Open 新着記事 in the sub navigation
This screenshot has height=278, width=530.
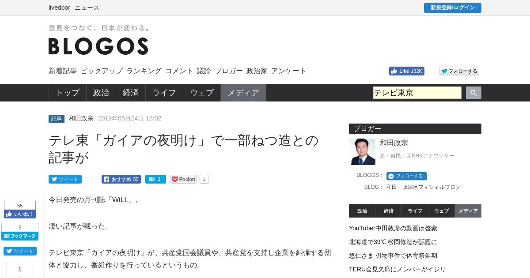[63, 71]
